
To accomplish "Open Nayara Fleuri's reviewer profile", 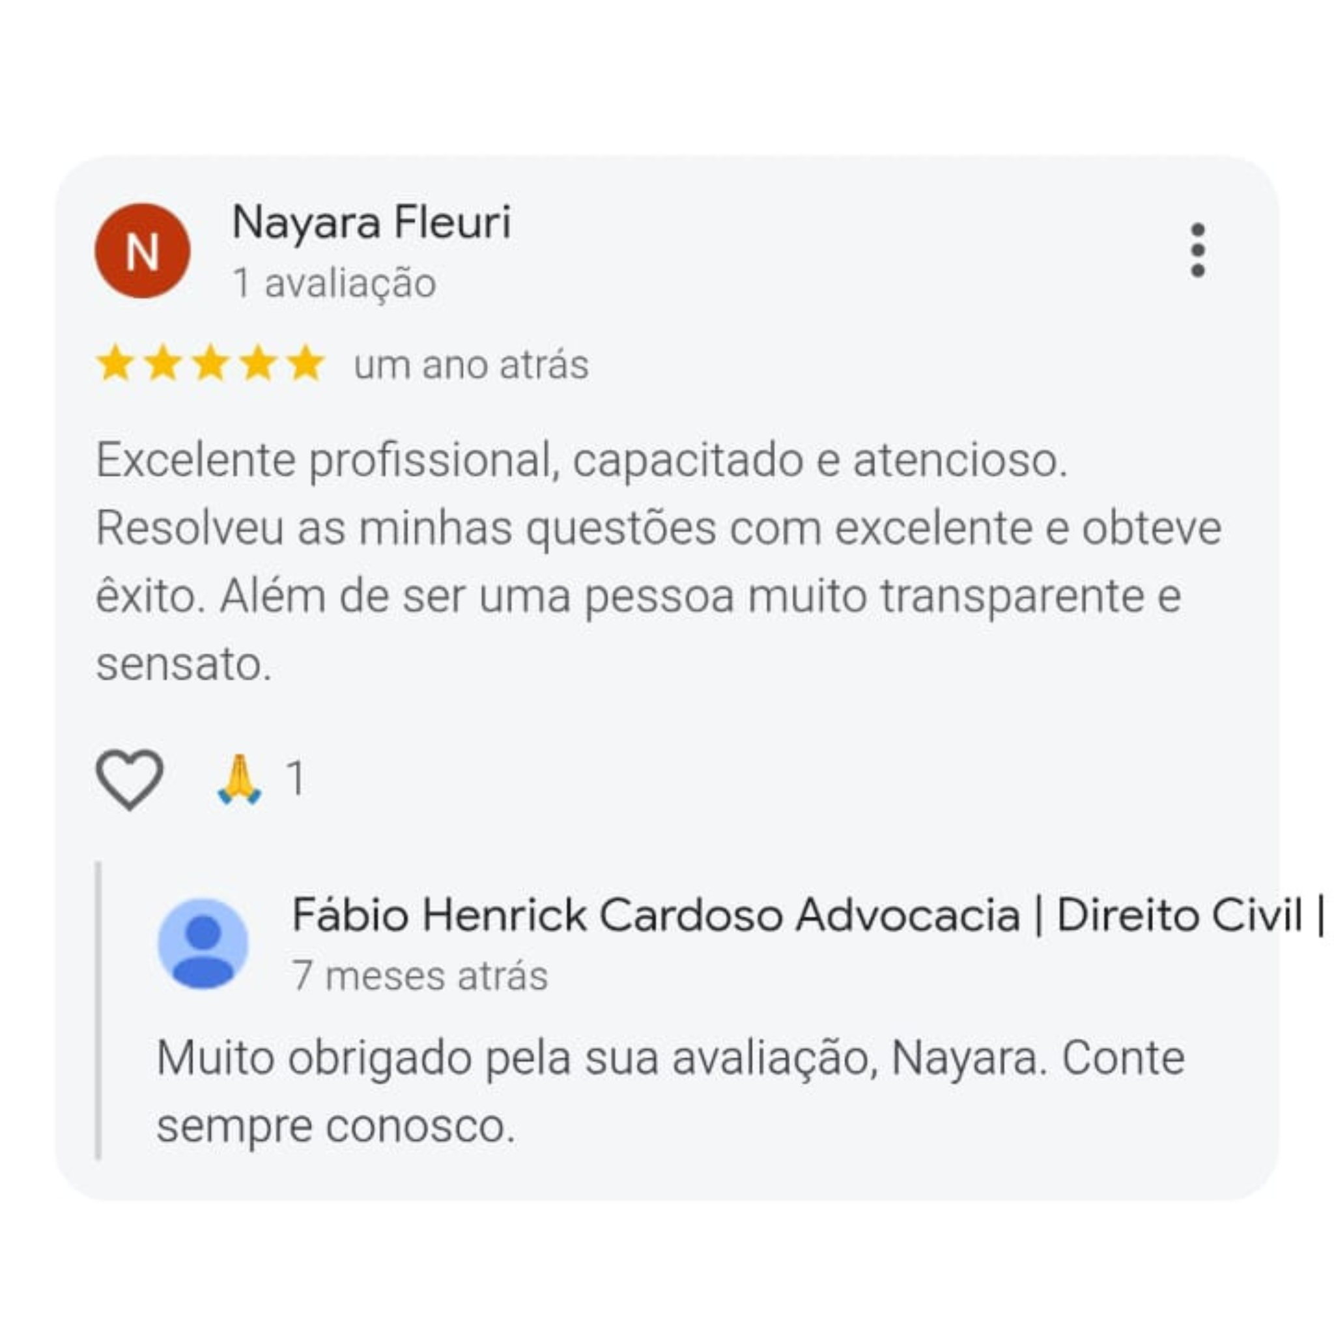I will coord(371,222).
